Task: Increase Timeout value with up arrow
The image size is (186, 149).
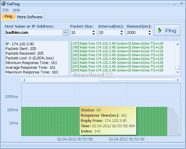Action: tap(150, 31)
